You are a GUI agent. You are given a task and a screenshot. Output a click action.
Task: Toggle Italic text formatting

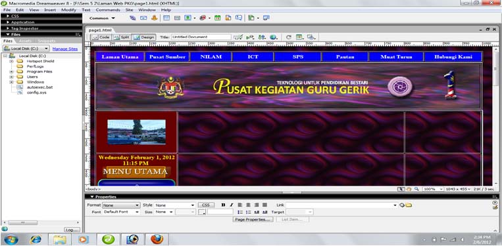pos(231,205)
